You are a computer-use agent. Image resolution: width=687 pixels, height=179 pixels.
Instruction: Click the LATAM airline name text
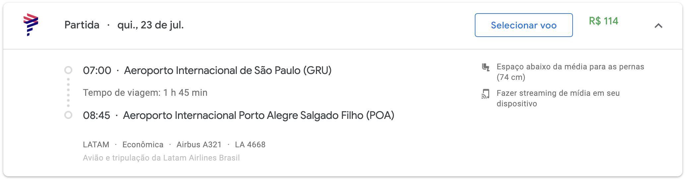[x=96, y=145]
